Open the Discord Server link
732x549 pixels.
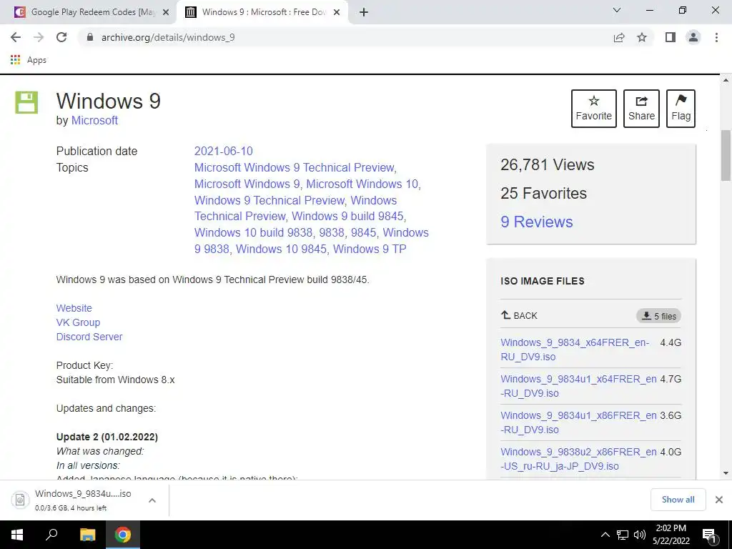click(89, 337)
